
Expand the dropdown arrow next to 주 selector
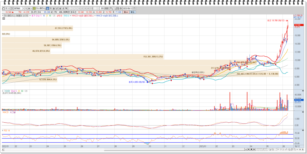tap(9, 8)
